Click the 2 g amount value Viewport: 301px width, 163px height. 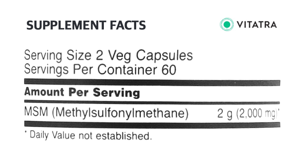click(225, 114)
